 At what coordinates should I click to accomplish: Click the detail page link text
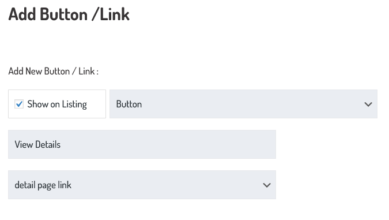43,185
